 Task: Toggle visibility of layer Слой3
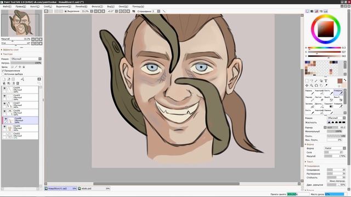[4, 96]
